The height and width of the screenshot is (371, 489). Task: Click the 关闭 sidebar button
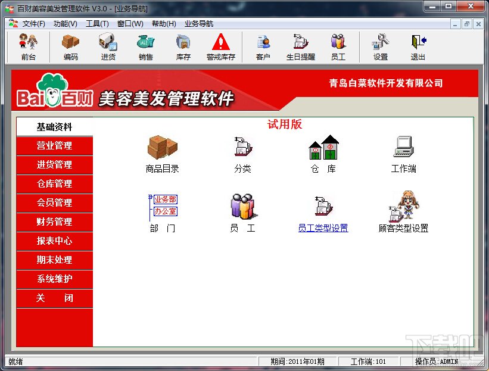(55, 298)
